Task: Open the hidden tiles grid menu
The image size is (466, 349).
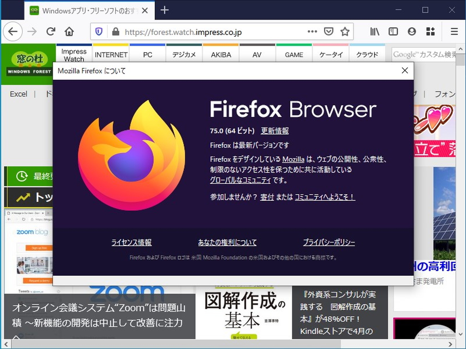Action: [430, 31]
